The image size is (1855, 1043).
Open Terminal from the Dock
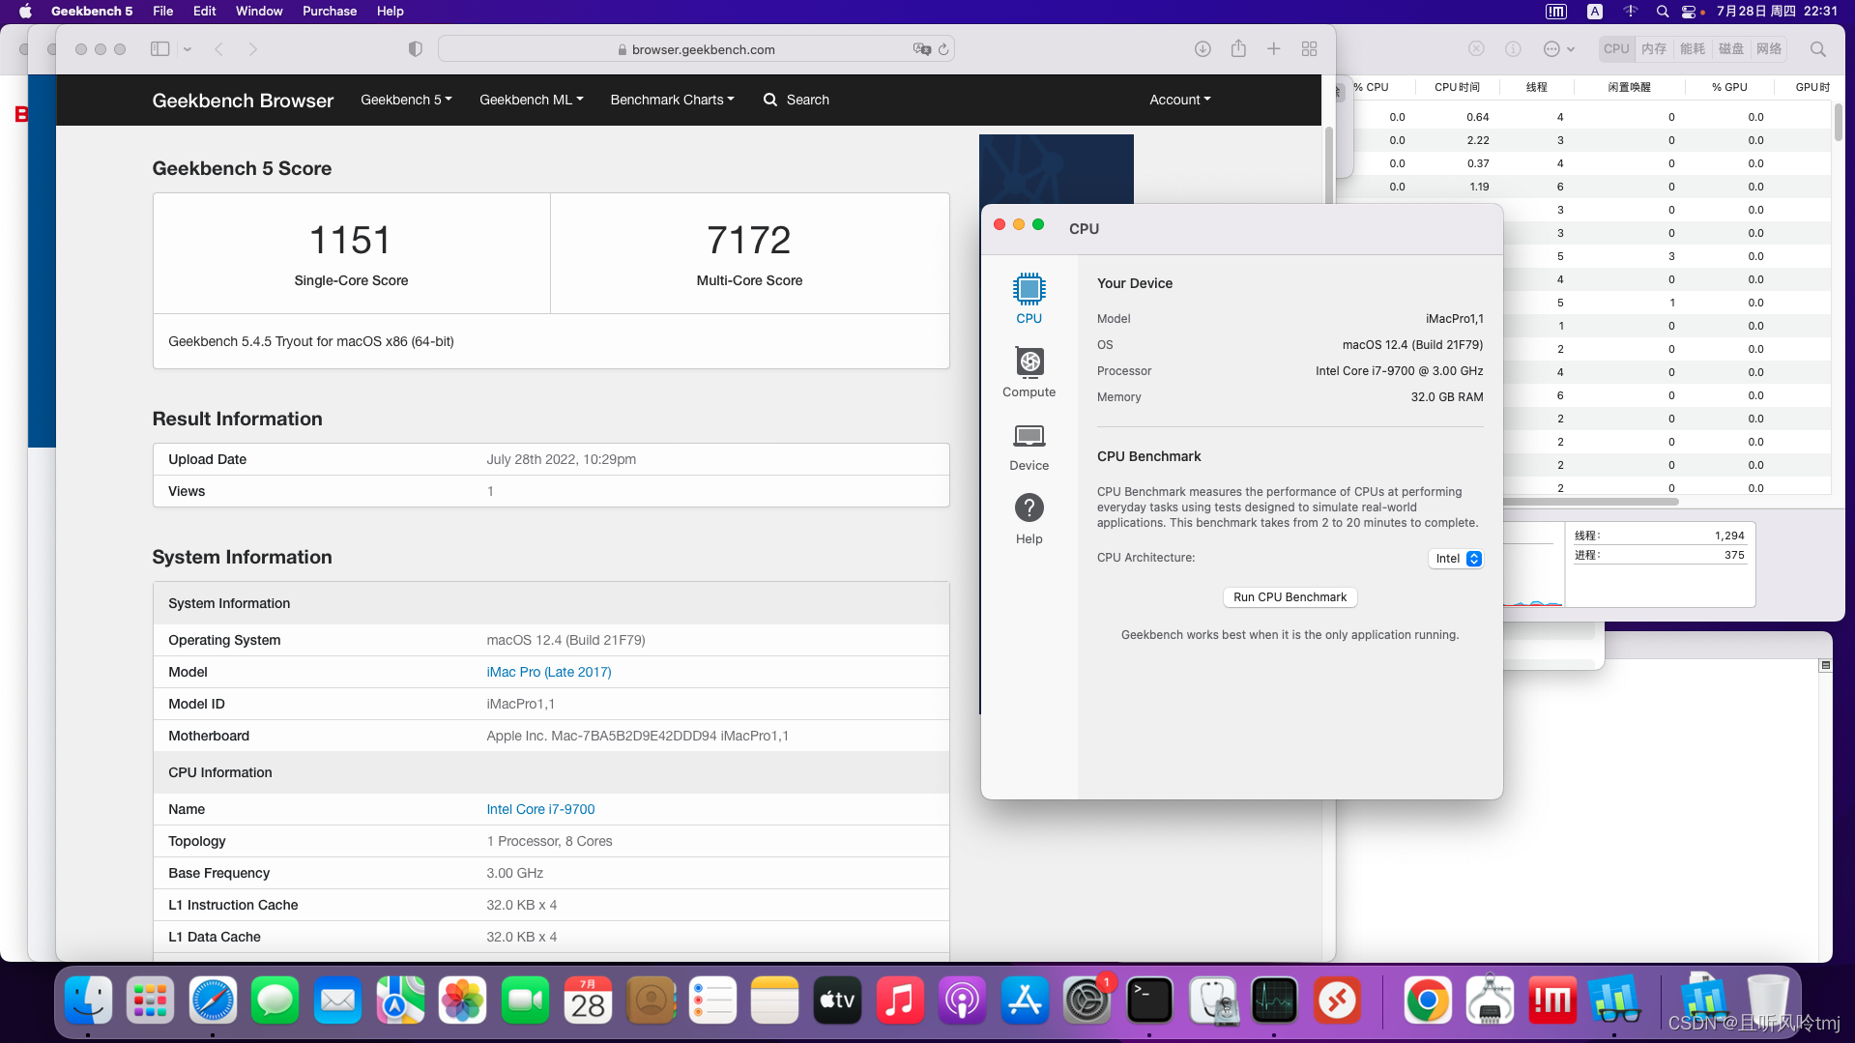click(x=1149, y=1000)
